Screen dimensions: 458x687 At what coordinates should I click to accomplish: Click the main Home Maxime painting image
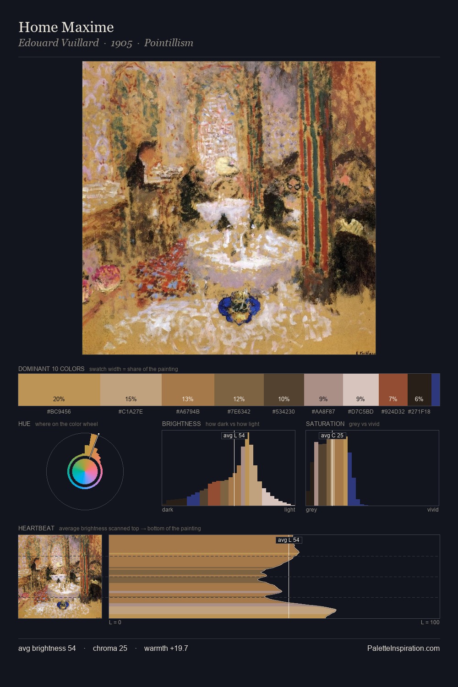[229, 208]
